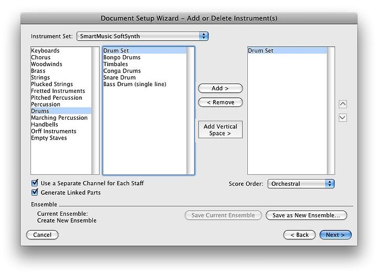Viewport: 378px width, 274px height.
Task: Select Chorus in the category list
Action: click(x=61, y=57)
